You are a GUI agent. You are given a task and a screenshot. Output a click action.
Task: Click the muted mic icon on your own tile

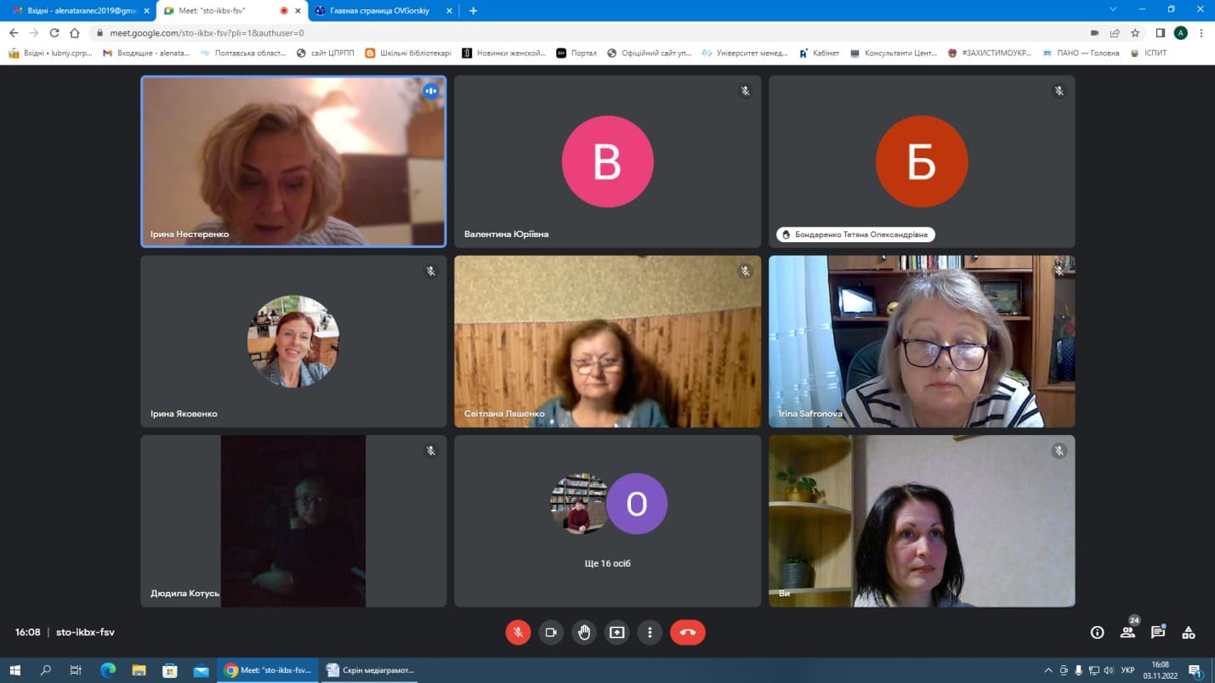click(1059, 451)
